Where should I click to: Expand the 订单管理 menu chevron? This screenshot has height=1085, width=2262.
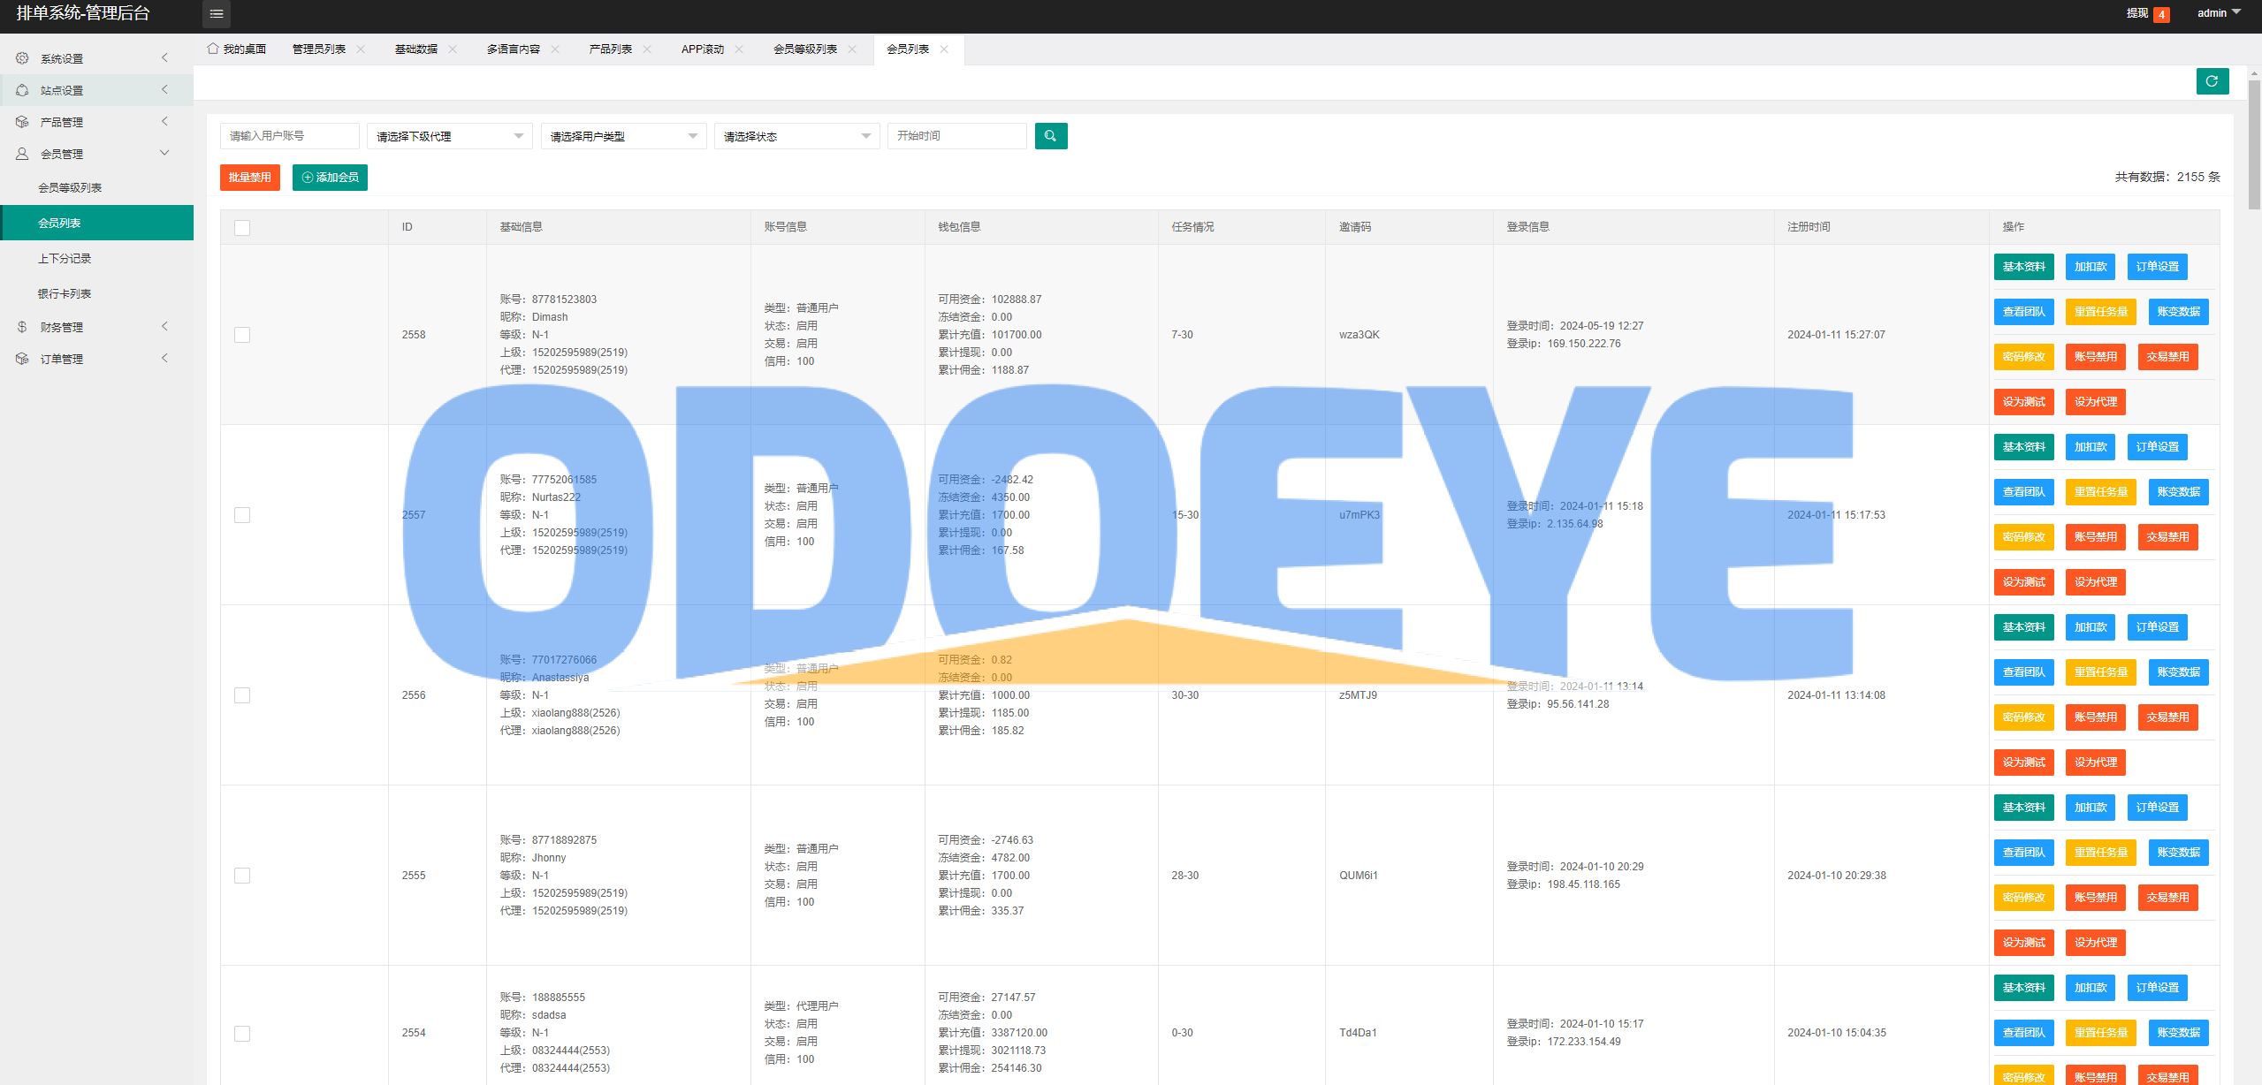tap(164, 358)
